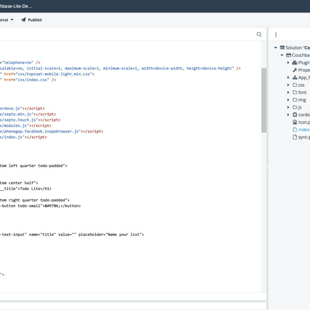Select the Properties tree item
The image size is (310, 310).
coord(304,70)
